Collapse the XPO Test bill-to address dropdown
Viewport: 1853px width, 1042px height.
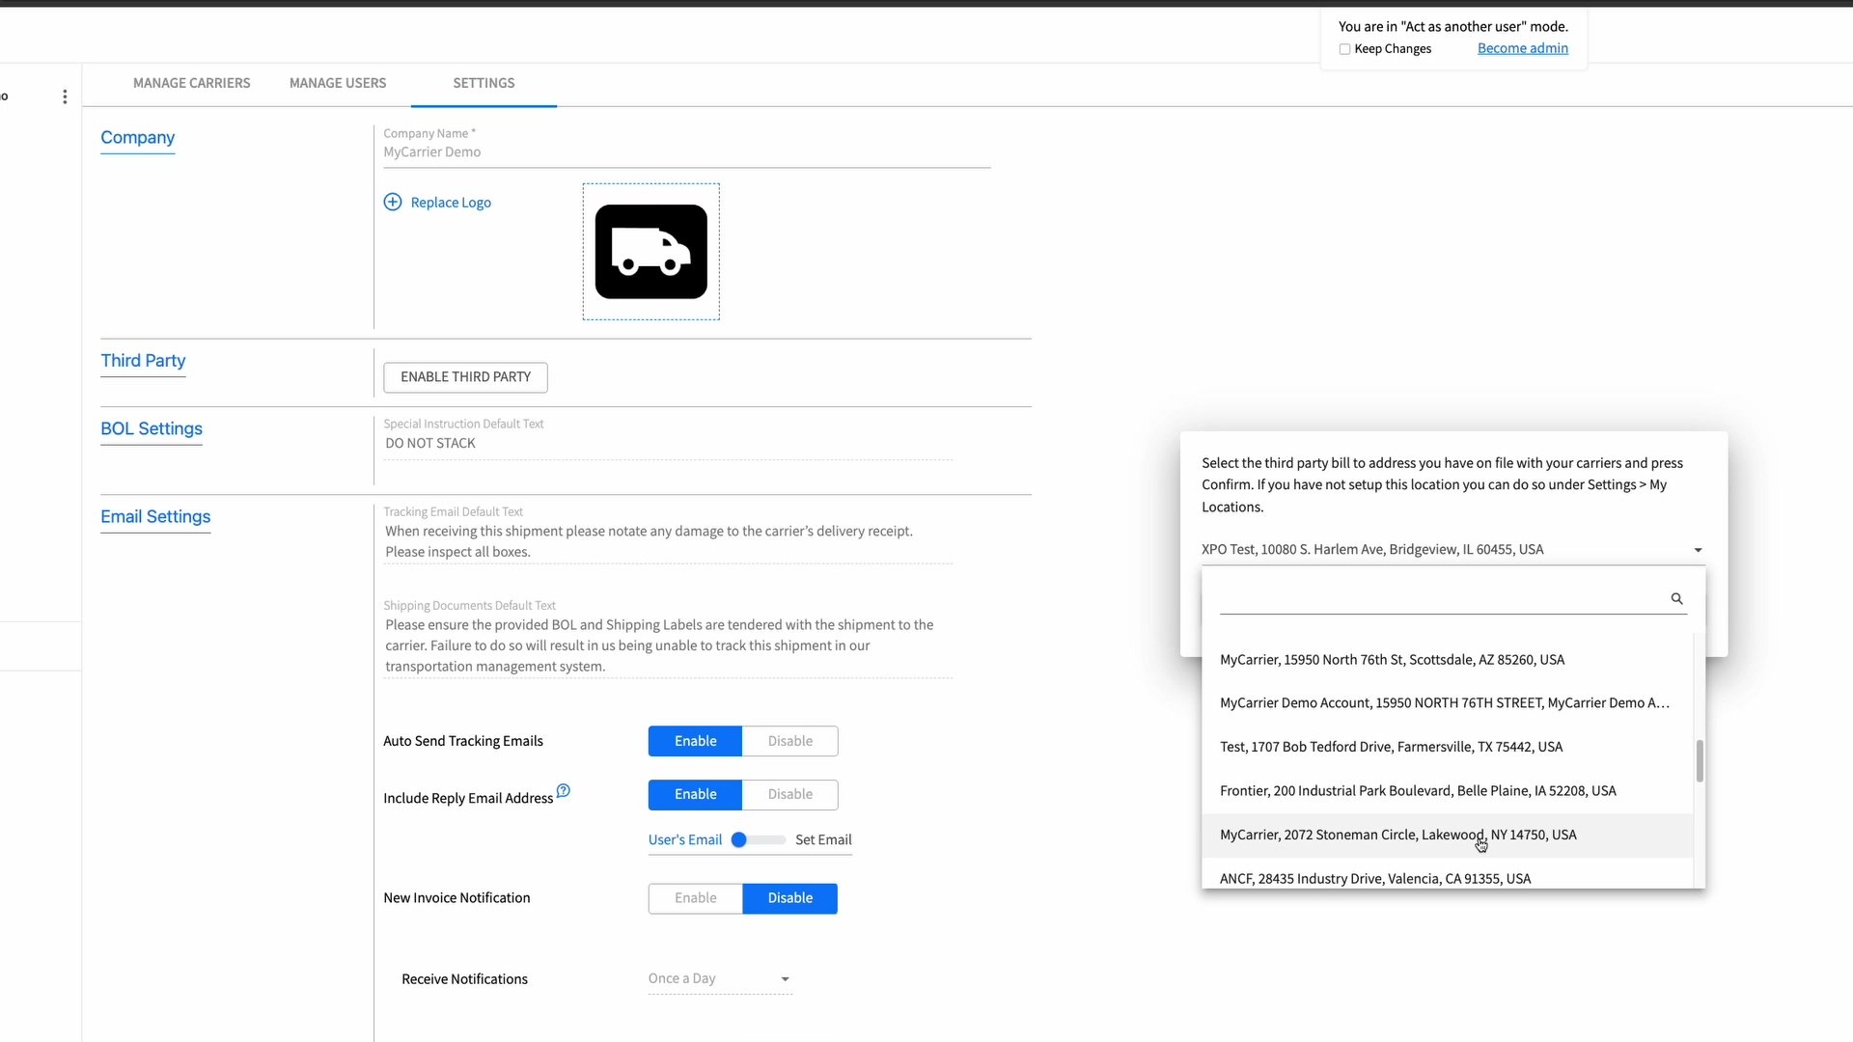(x=1698, y=550)
